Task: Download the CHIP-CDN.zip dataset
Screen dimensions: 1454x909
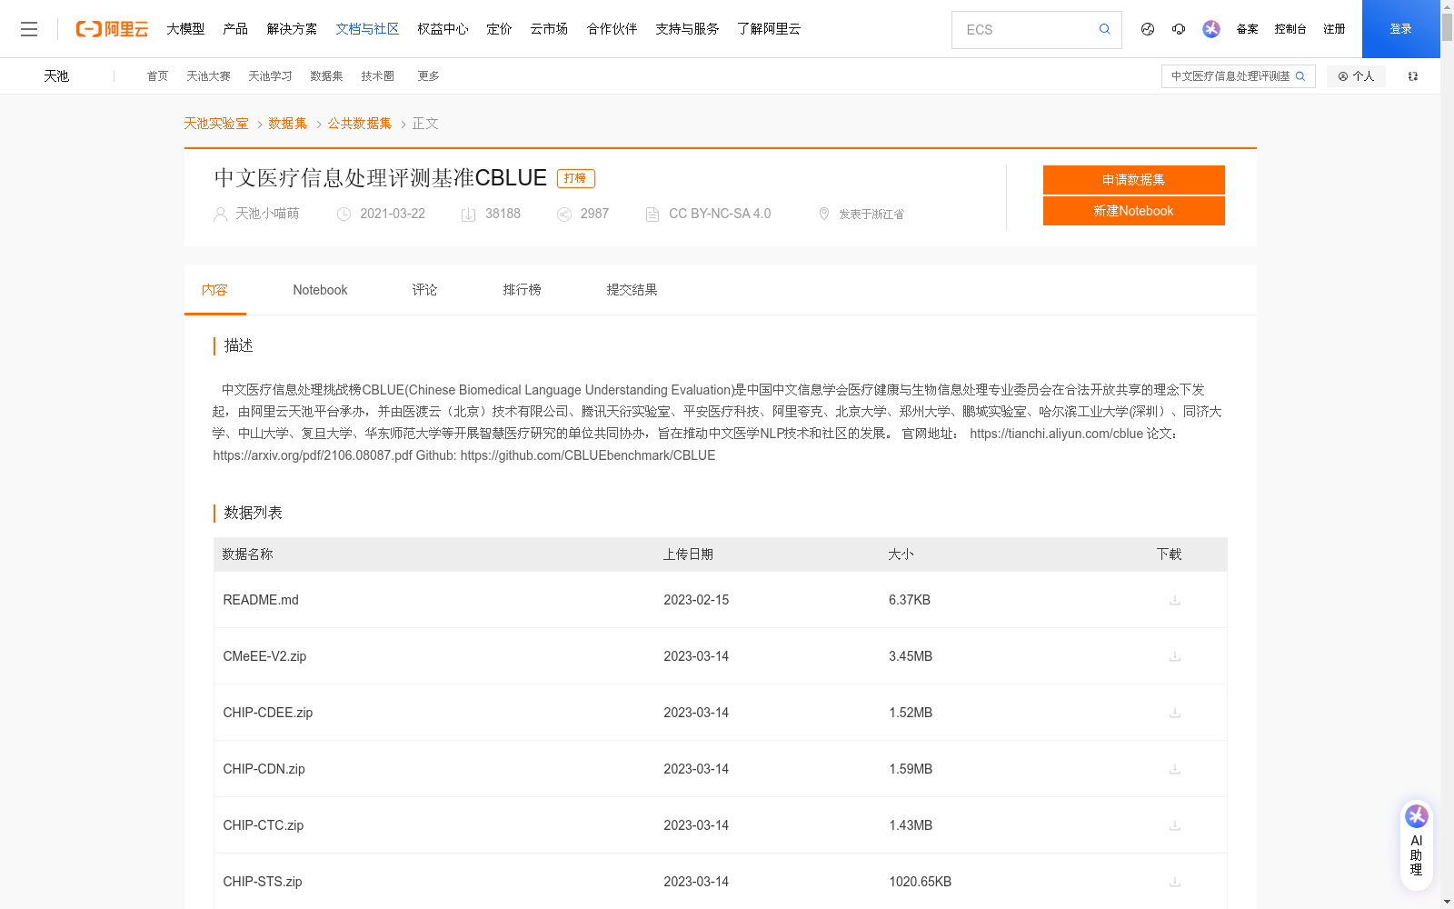Action: coord(1175,769)
